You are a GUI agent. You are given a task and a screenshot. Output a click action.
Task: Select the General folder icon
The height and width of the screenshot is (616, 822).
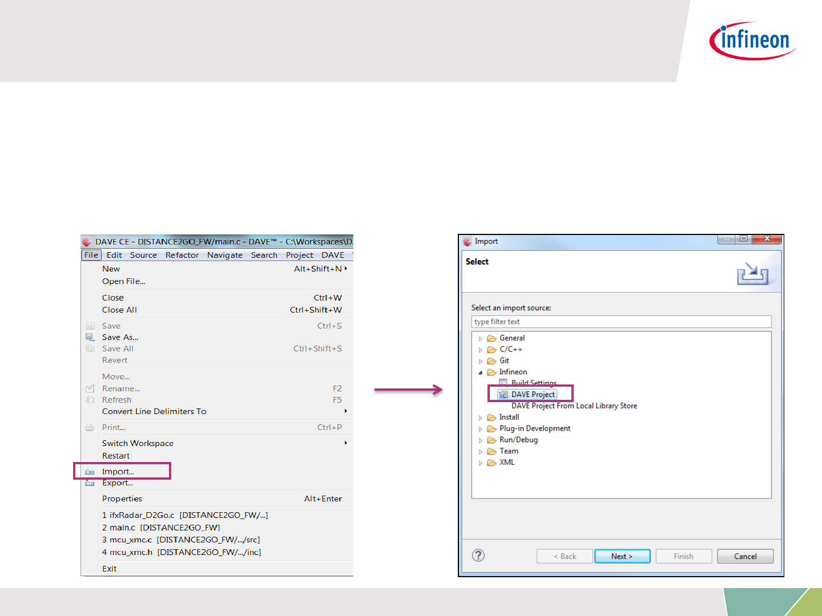tap(491, 338)
